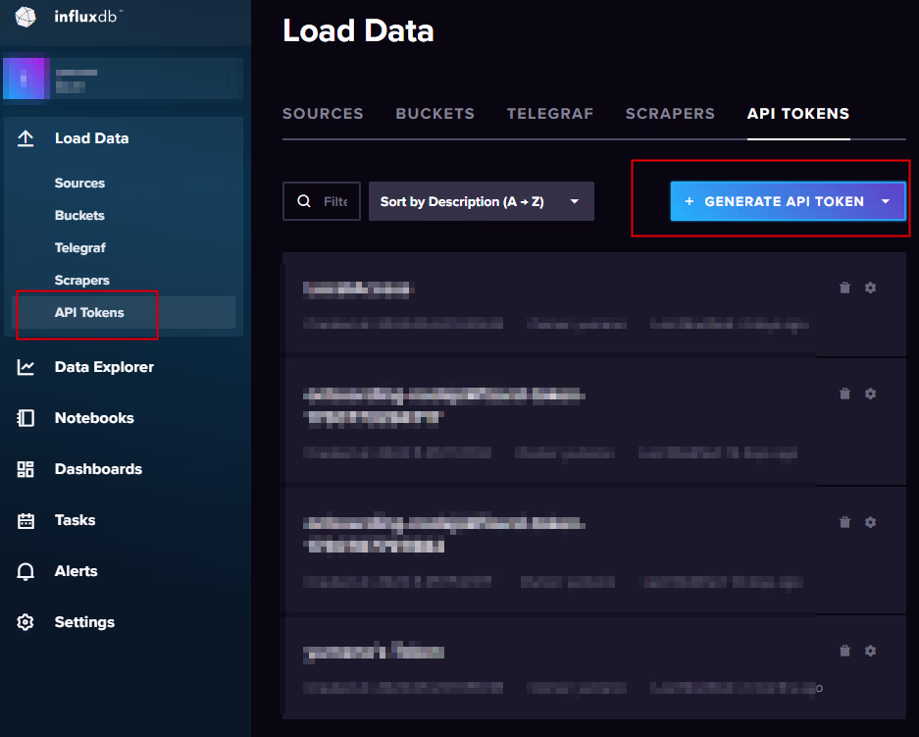Open Tasks from sidebar
This screenshot has height=737, width=919.
(x=75, y=520)
